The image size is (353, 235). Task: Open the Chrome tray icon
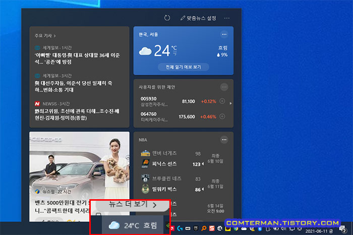click(x=236, y=229)
